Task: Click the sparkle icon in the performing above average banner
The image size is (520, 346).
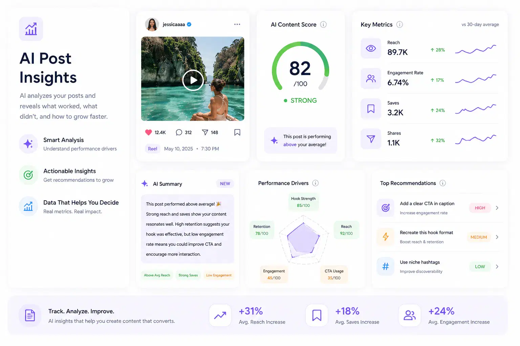Action: tap(274, 141)
